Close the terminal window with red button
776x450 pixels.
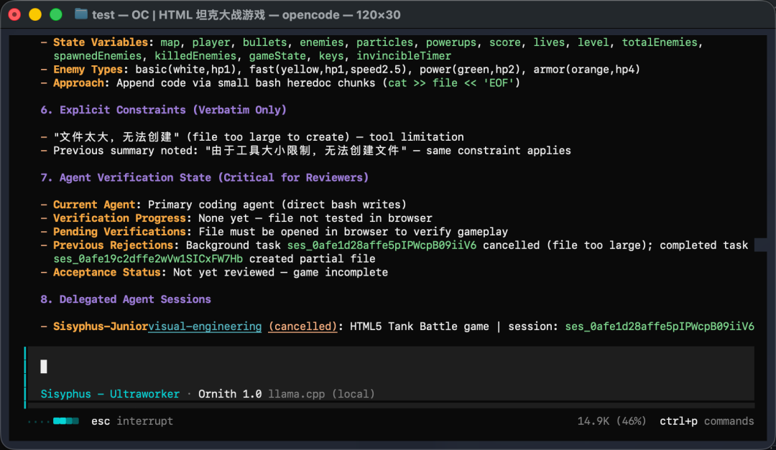click(x=15, y=14)
